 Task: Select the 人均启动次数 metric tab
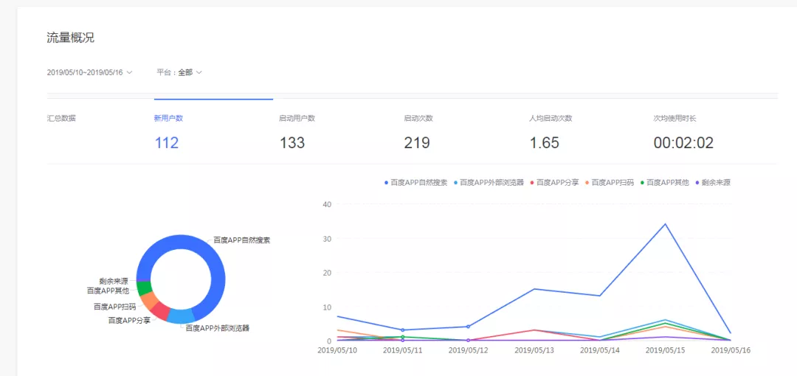(x=550, y=118)
